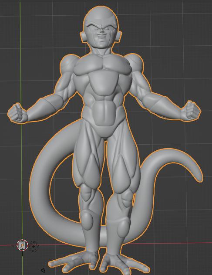The height and width of the screenshot is (275, 212).
Task: Click the red-white 3D cursor circle
Action: click(22, 245)
